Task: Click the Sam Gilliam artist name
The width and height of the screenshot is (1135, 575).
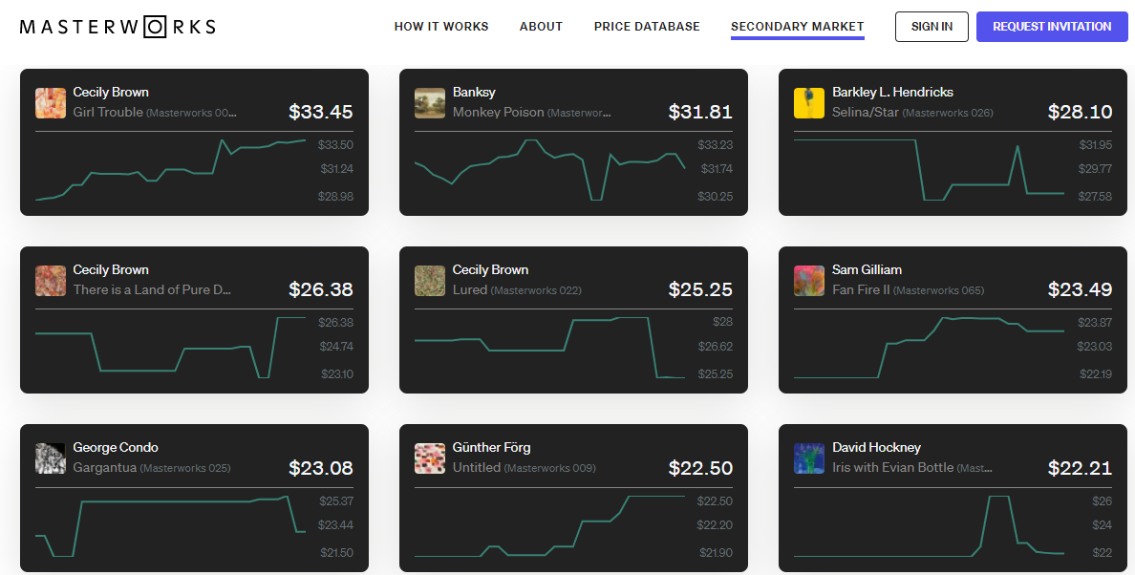Action: click(867, 269)
